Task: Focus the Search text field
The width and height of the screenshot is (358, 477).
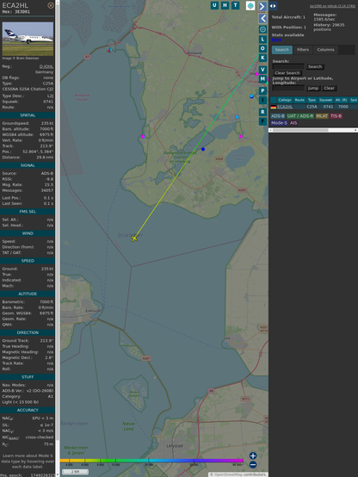Action: point(288,66)
